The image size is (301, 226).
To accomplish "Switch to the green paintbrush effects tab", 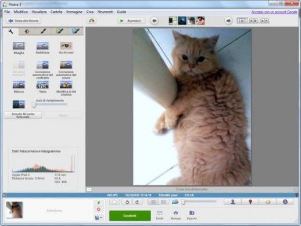I will point(59,31).
